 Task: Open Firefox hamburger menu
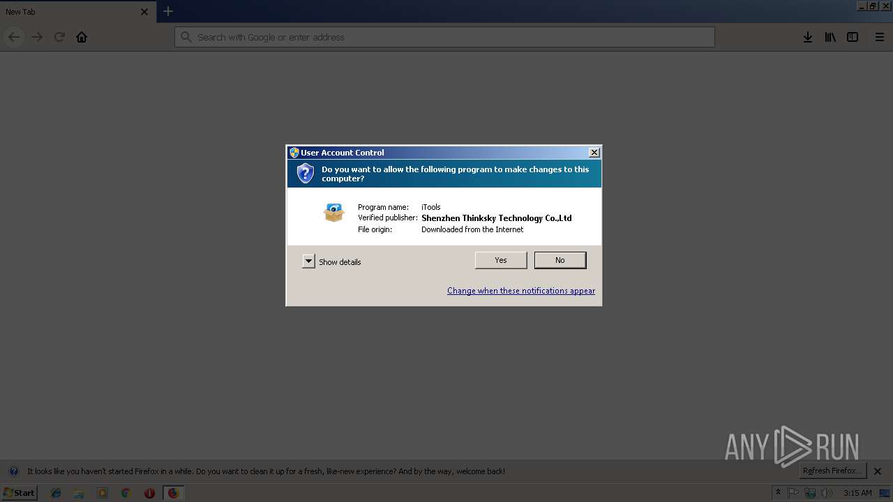click(x=880, y=37)
